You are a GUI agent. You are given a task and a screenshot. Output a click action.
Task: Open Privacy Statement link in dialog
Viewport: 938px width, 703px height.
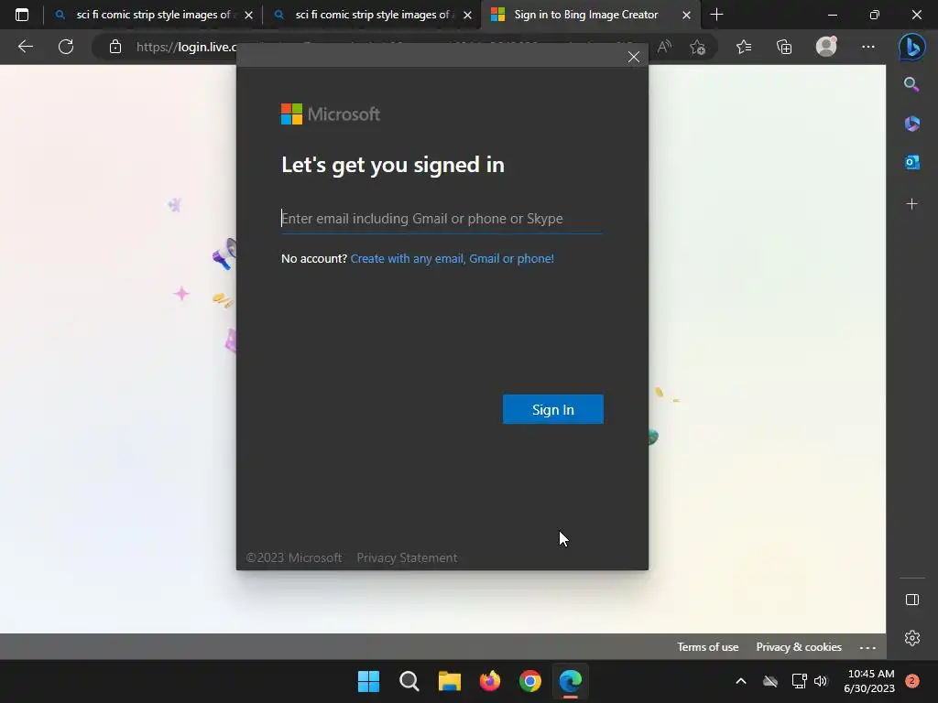click(407, 557)
